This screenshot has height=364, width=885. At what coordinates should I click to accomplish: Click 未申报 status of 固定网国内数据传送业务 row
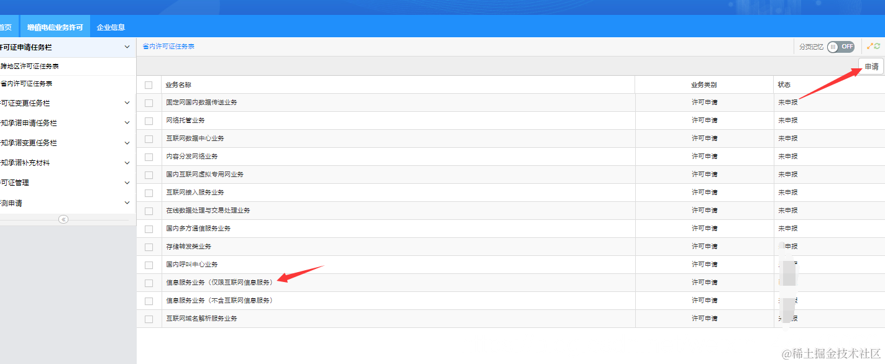click(788, 102)
